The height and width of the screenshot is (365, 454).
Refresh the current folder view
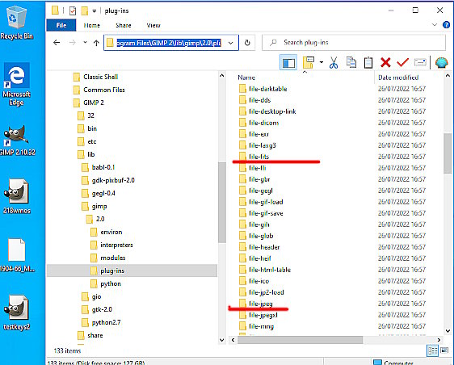click(247, 43)
